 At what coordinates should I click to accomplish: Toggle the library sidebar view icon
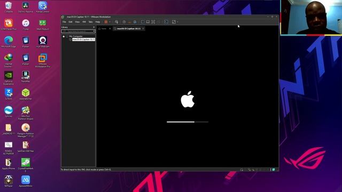pos(143,22)
